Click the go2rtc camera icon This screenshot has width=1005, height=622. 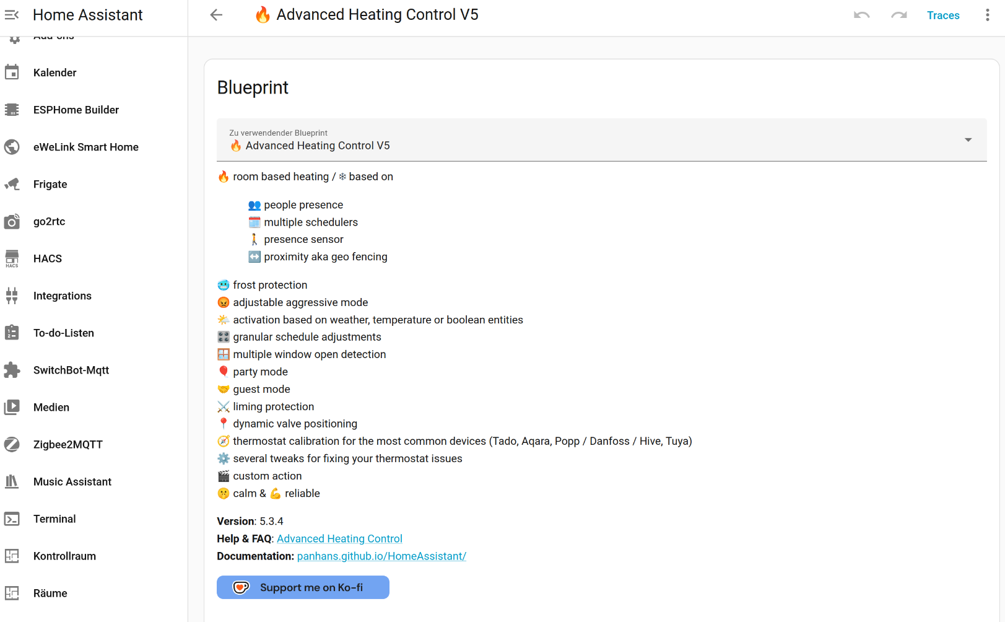point(12,221)
